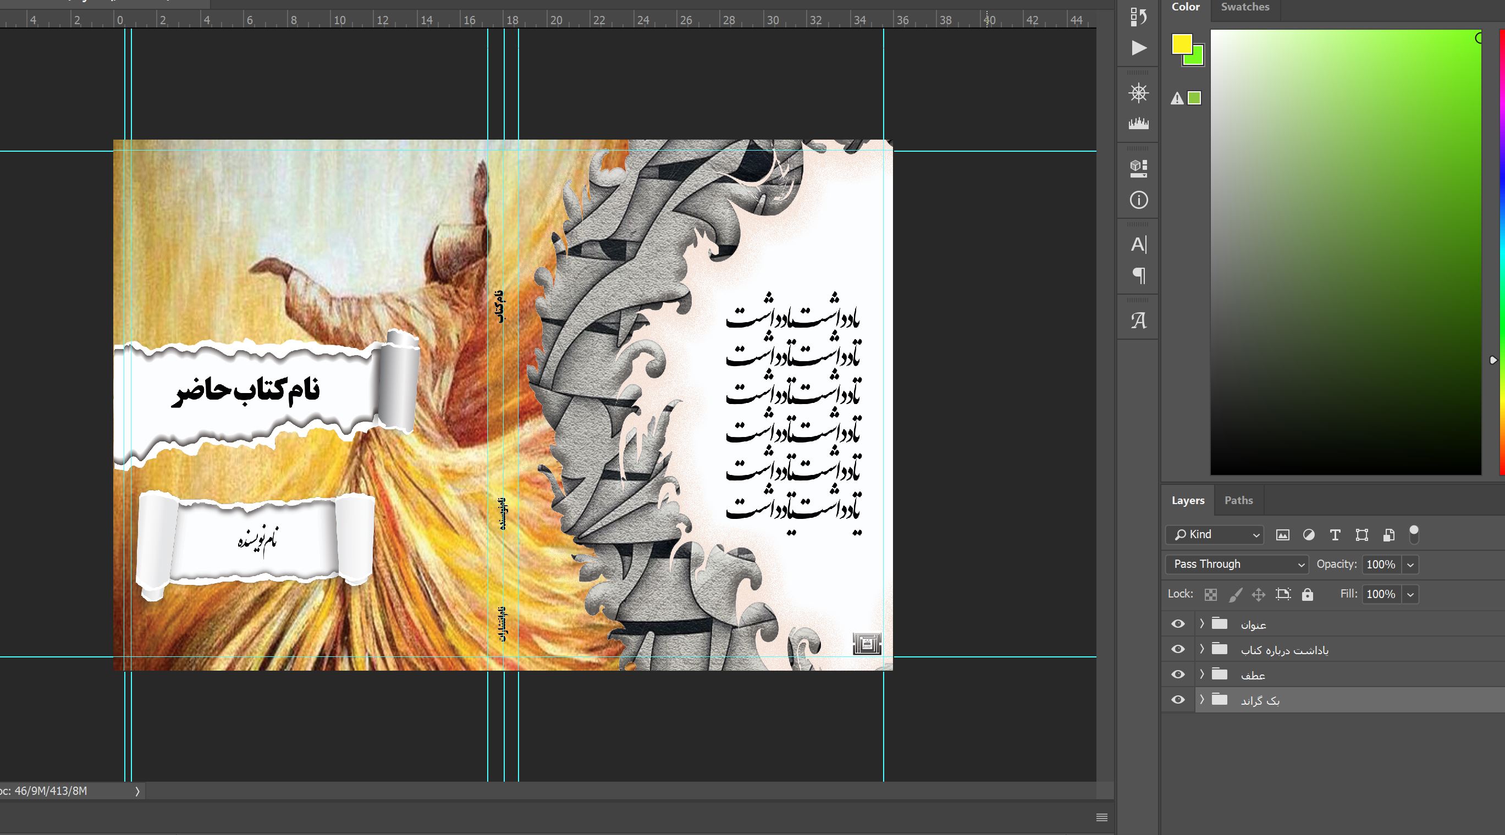Open the Pass Through blend mode dropdown

click(1236, 564)
